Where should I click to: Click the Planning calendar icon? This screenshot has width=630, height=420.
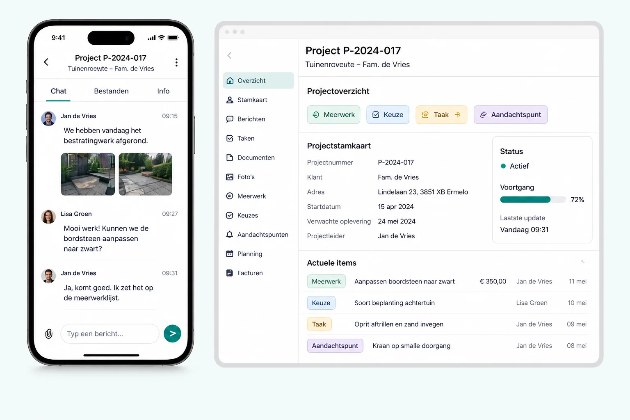tap(230, 254)
